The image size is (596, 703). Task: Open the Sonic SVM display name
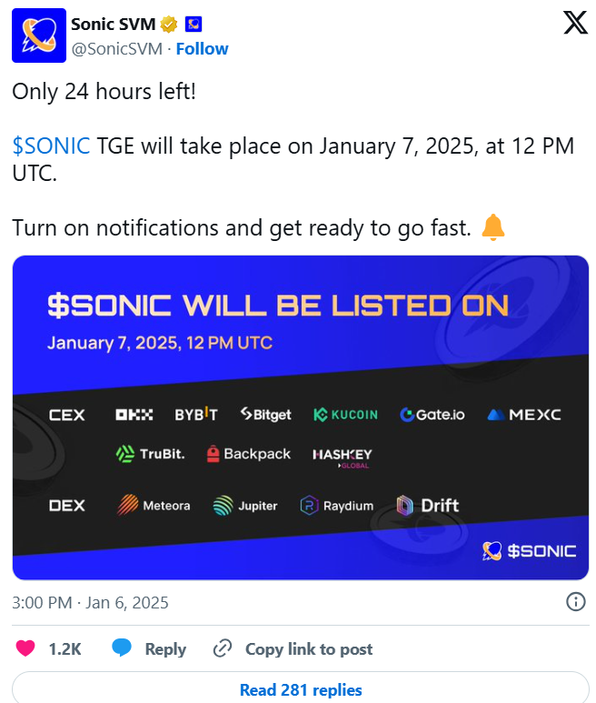tap(112, 24)
